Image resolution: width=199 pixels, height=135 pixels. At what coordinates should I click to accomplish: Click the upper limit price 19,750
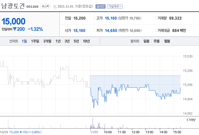135,18
